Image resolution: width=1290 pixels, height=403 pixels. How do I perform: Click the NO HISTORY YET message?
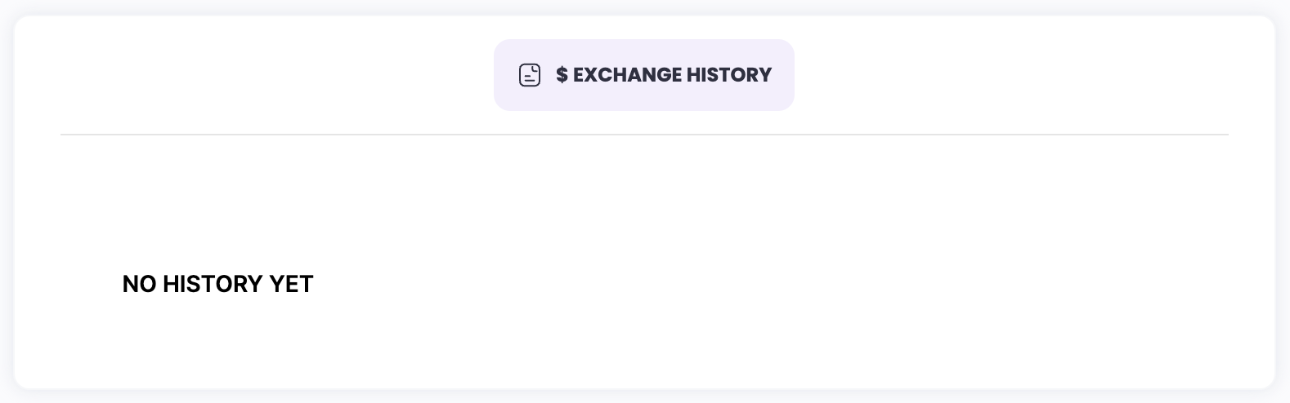[x=217, y=284]
